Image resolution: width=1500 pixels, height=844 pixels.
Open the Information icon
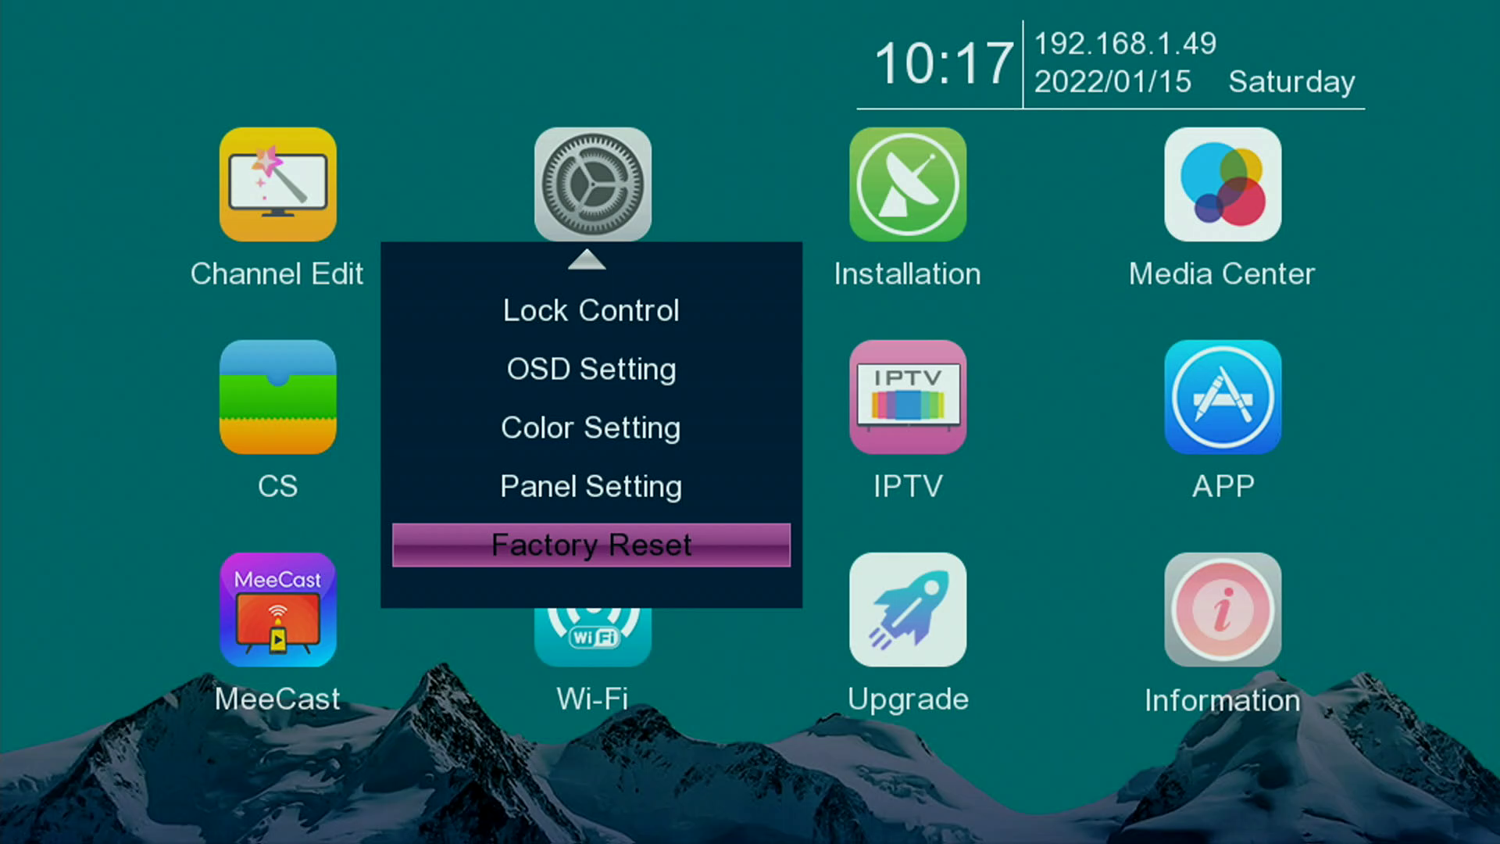pyautogui.click(x=1222, y=610)
